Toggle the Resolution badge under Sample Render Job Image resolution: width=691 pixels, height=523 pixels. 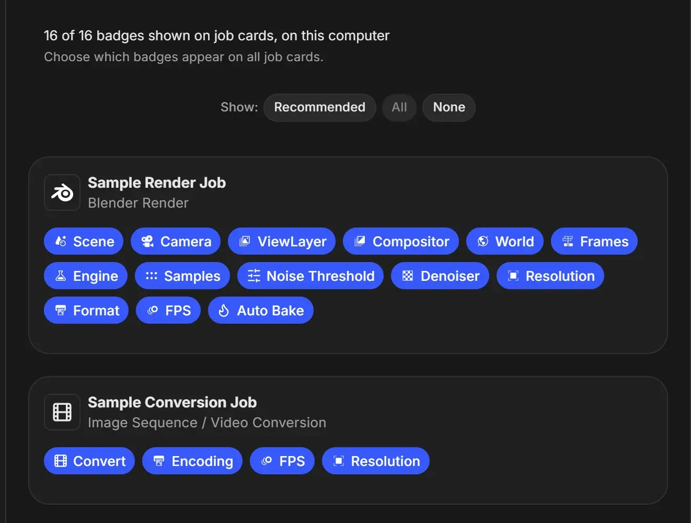click(x=550, y=276)
